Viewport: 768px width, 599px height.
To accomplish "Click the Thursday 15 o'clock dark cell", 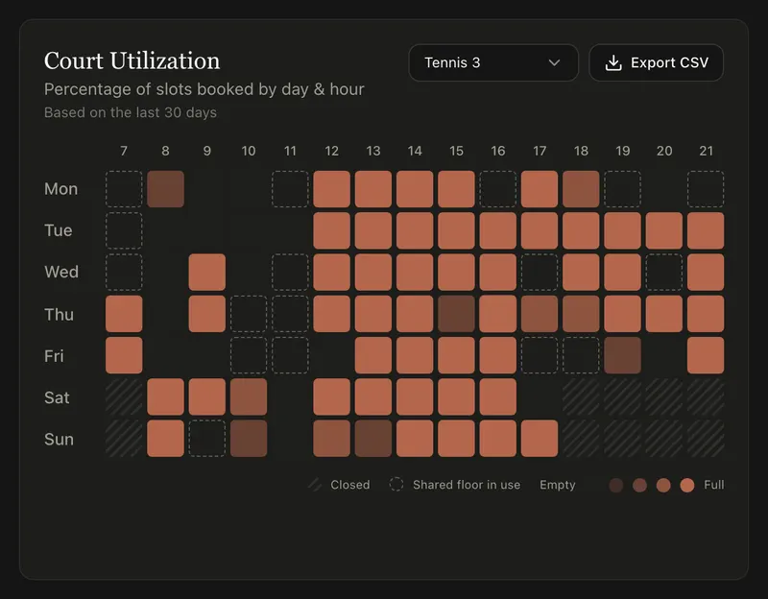I will [457, 314].
